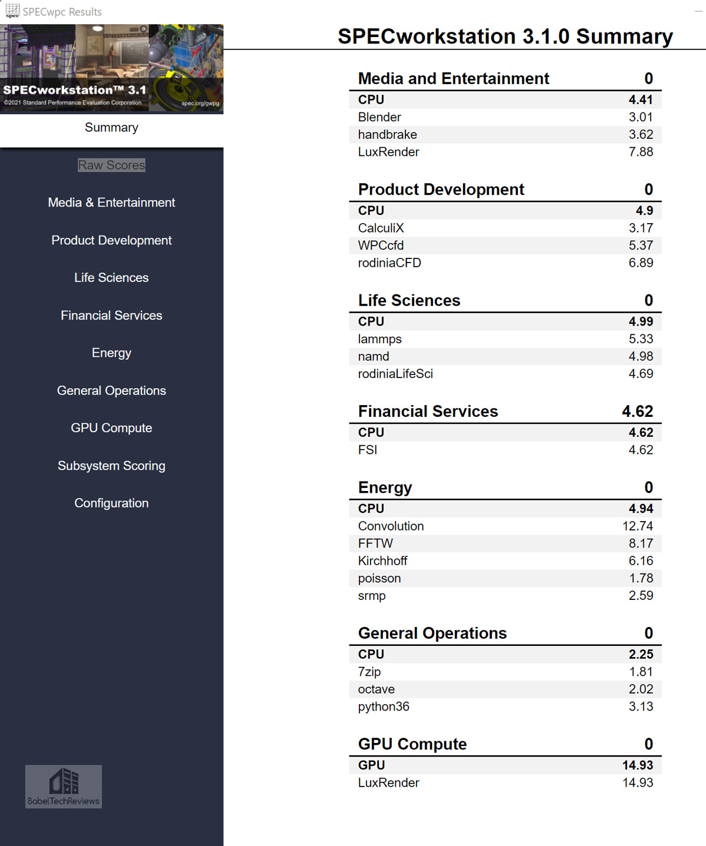The image size is (706, 846).
Task: Select the Product Development sidebar tab
Action: coord(112,240)
